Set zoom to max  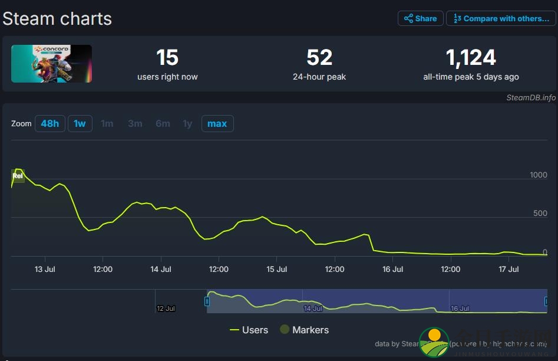[x=217, y=124]
